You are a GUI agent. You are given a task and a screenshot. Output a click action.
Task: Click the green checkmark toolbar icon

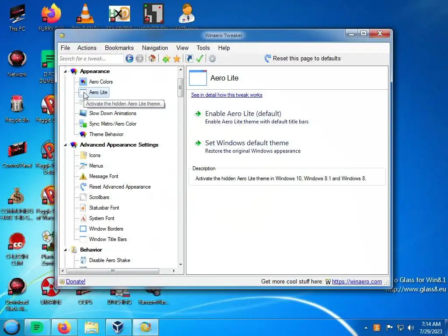click(x=199, y=59)
